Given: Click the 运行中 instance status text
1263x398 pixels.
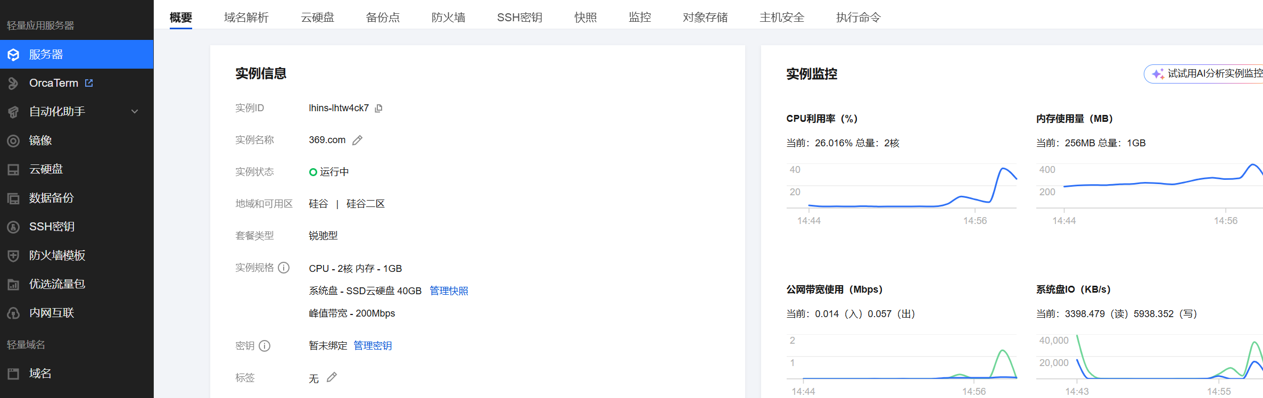Looking at the screenshot, I should [334, 172].
